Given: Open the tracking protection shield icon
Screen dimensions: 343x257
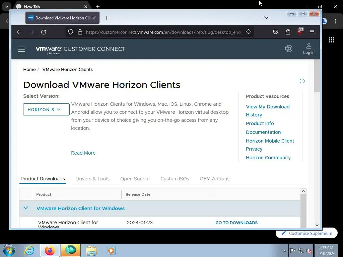Looking at the screenshot, I should (x=70, y=32).
